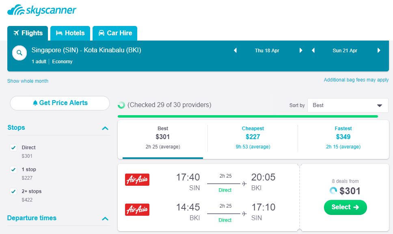The width and height of the screenshot is (393, 234).
Task: Uncheck the 1 stop filter
Action: point(13,170)
